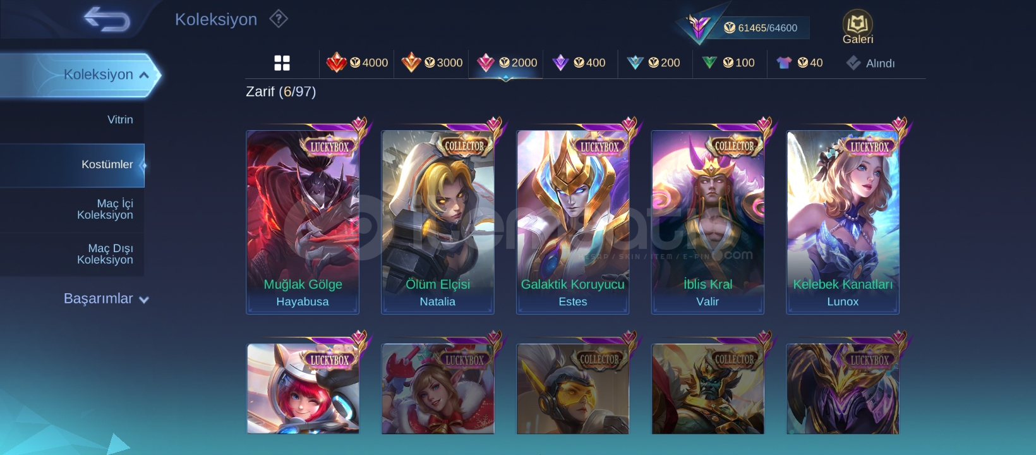This screenshot has width=1036, height=455.
Task: Select the 400 point purple gem filter
Action: (579, 63)
